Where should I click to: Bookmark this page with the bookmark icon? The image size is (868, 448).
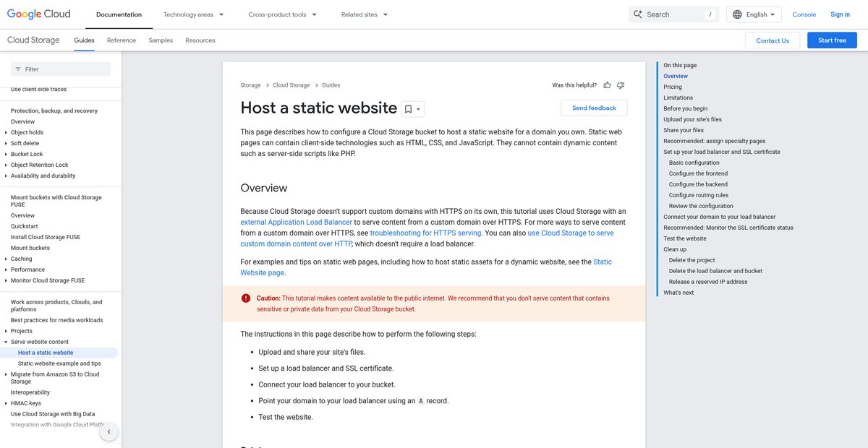[x=408, y=109]
